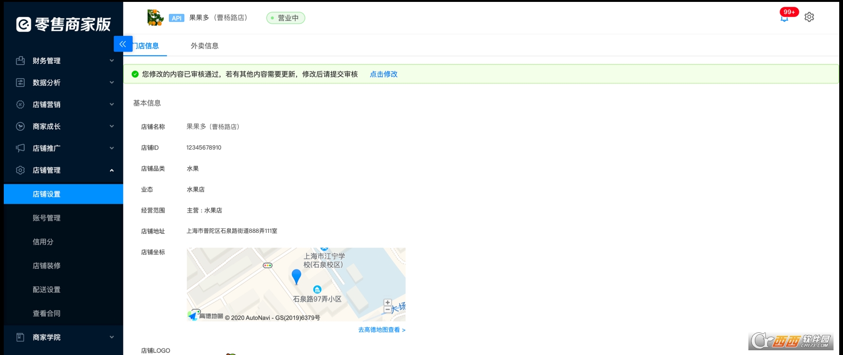Click the blue API badge
This screenshot has height=355, width=843.
click(x=176, y=18)
